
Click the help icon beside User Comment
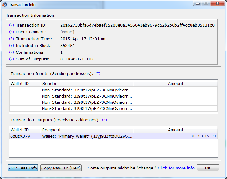tap(11, 32)
